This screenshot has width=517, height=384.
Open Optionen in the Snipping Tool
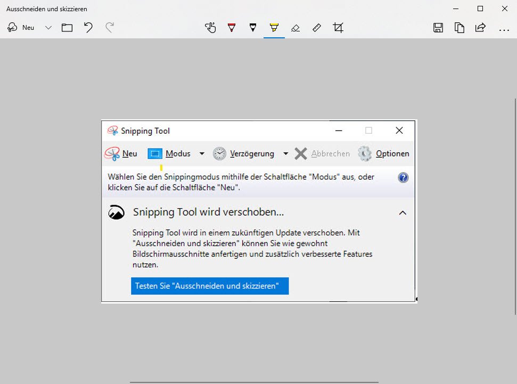pyautogui.click(x=383, y=154)
